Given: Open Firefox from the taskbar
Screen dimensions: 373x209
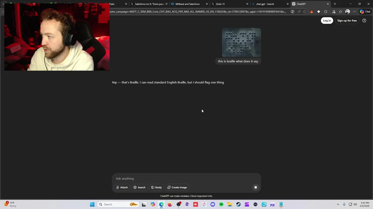Looking at the screenshot, I should (x=170, y=204).
